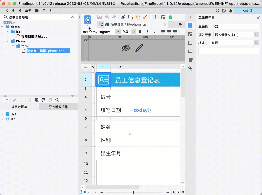Viewport: 262px width, 195px height.
Task: Cut selection with the scissors icon
Action: coord(123,17)
